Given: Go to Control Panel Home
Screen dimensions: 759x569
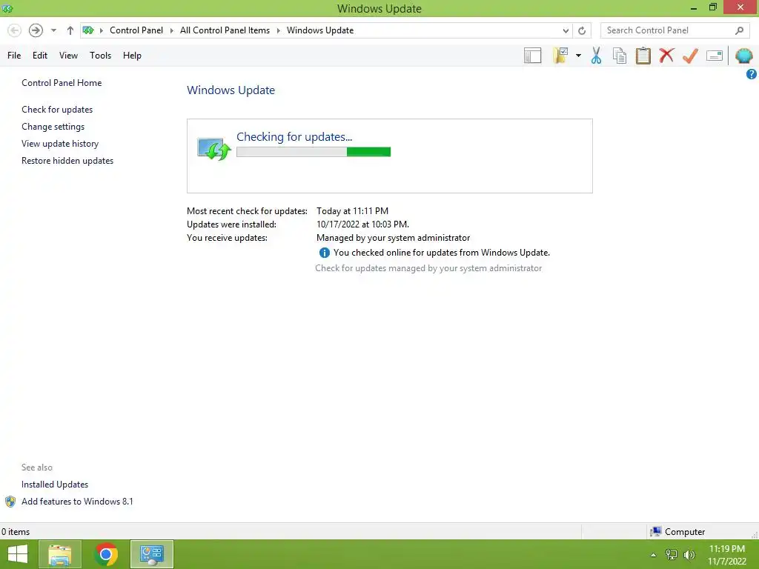Looking at the screenshot, I should tap(62, 83).
